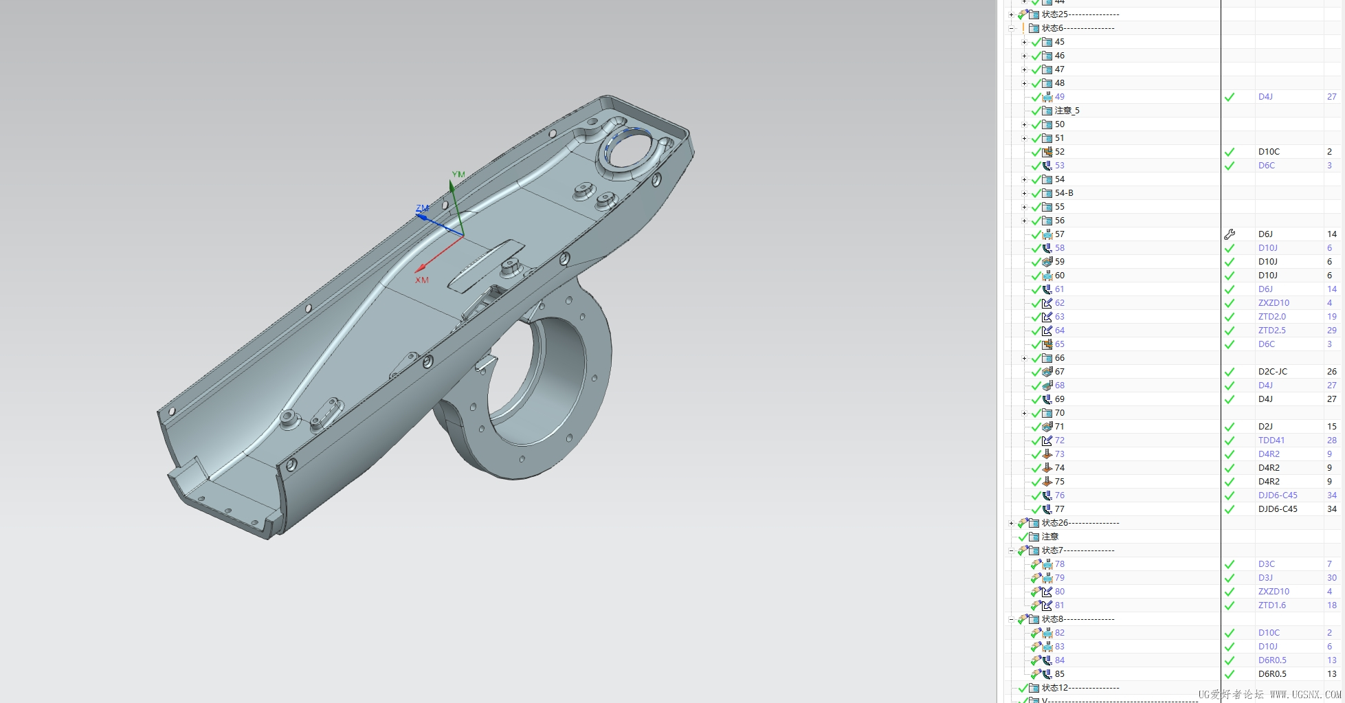Click tool name ZTD1.6 in row 81
This screenshot has width=1345, height=703.
(1272, 605)
